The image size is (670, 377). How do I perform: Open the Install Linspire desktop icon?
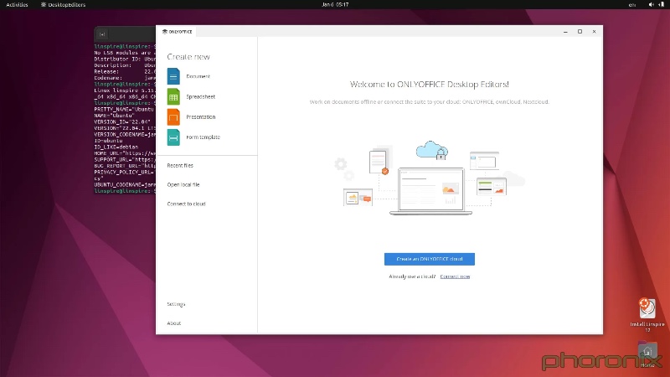click(647, 310)
